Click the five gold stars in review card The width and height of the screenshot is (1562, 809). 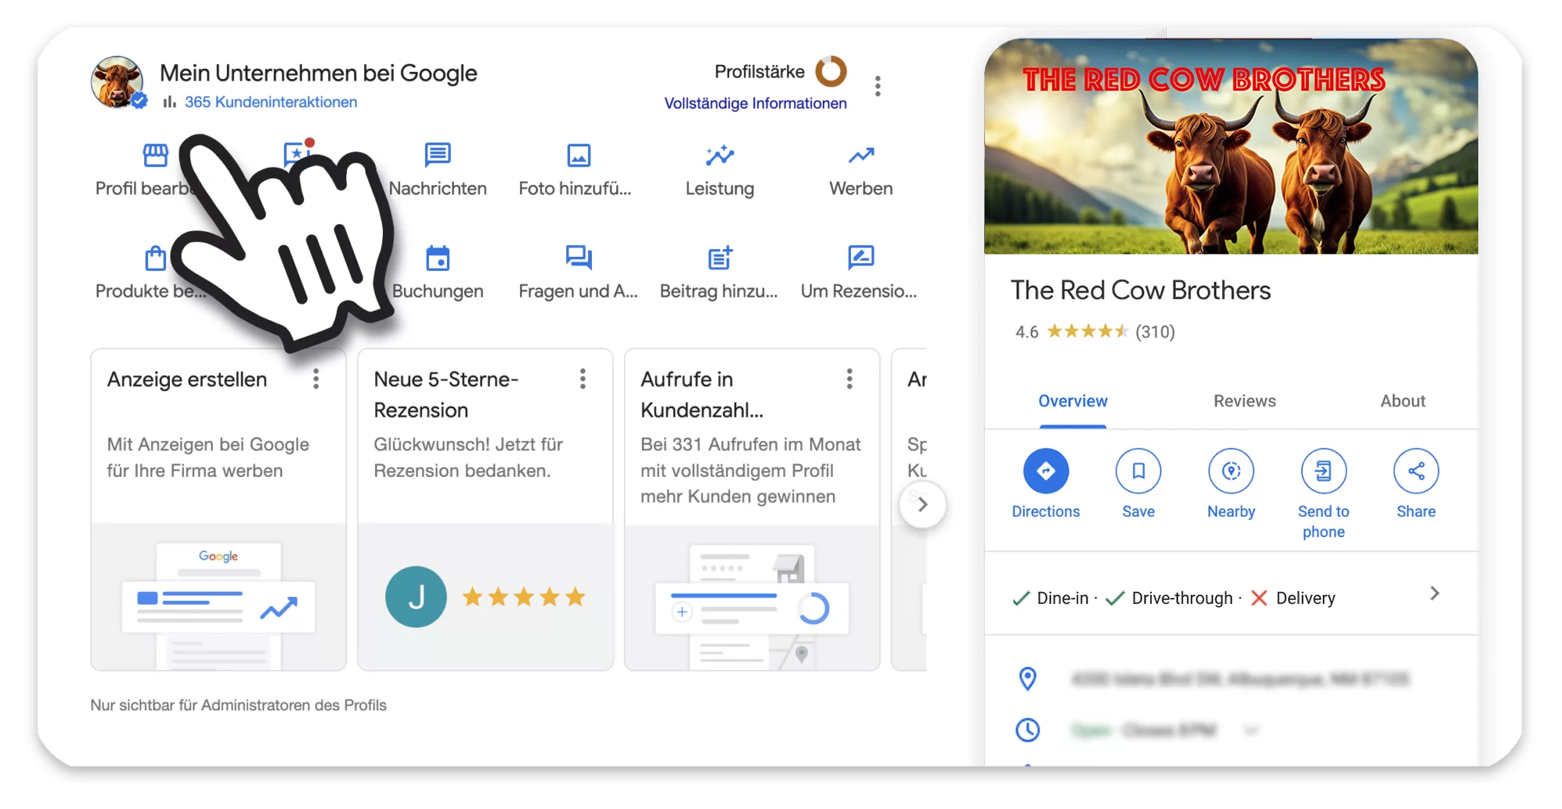524,597
